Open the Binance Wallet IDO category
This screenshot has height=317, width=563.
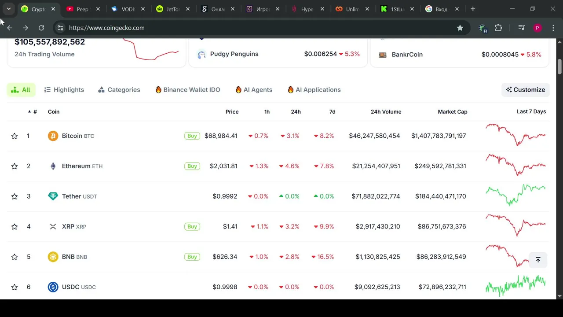[188, 90]
